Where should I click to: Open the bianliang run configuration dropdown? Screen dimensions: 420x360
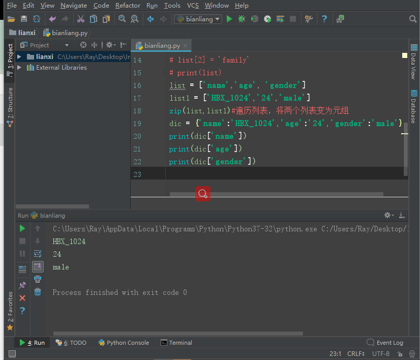click(x=198, y=19)
